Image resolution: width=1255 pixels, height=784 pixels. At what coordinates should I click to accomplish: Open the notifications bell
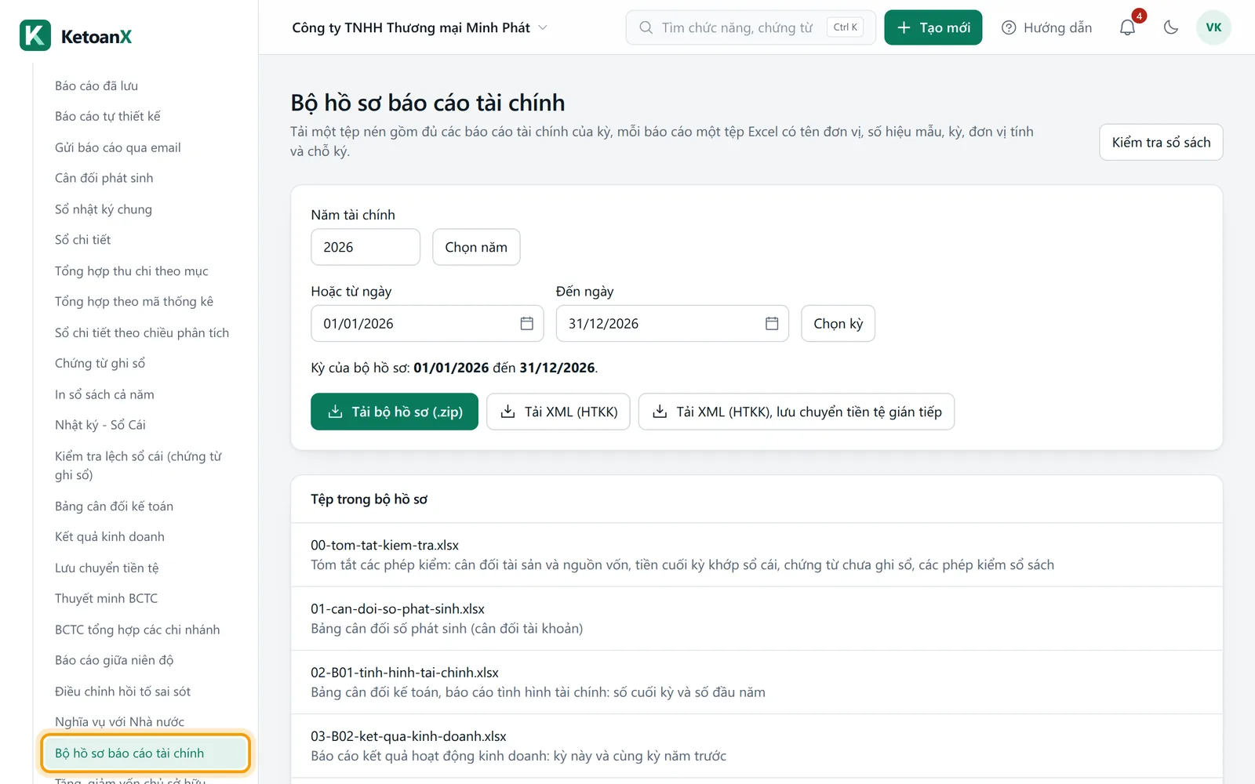click(x=1127, y=27)
